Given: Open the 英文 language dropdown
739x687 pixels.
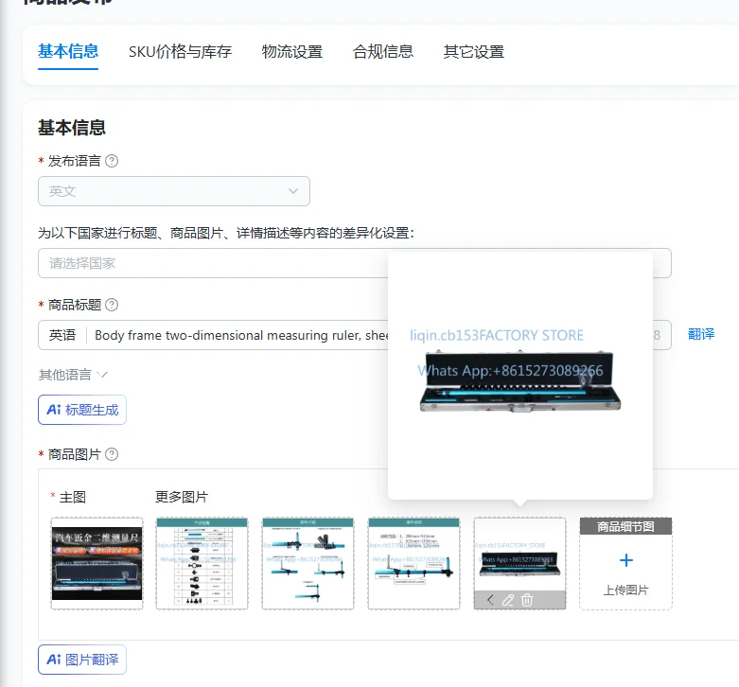Looking at the screenshot, I should pos(174,191).
